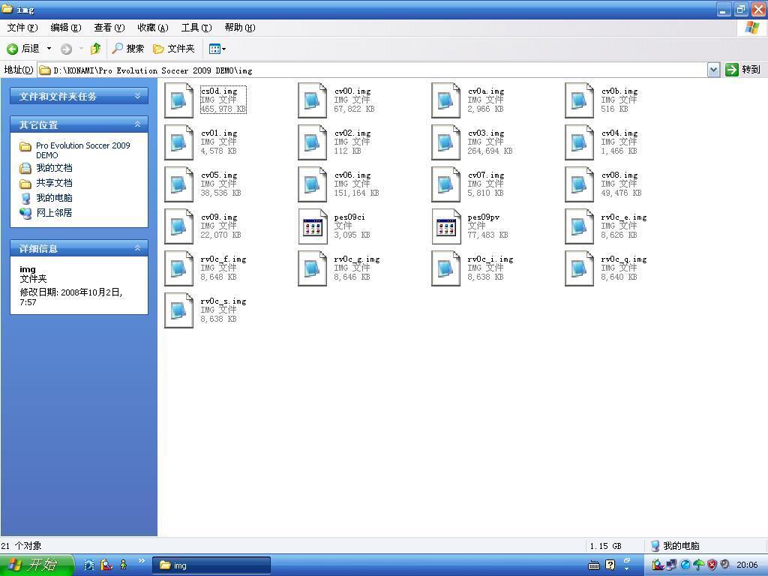
Task: Open the Views dropdown button
Action: pyautogui.click(x=217, y=49)
